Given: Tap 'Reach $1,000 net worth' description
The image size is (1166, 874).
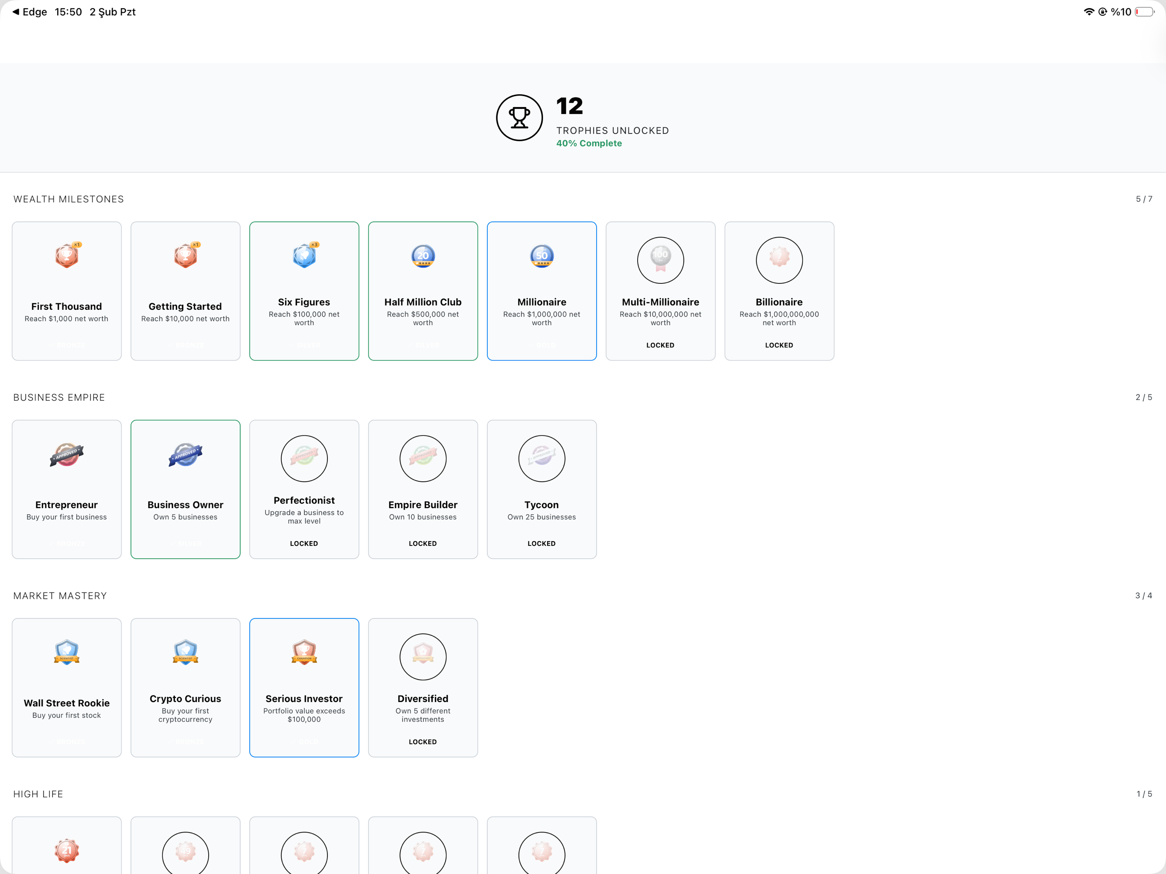Looking at the screenshot, I should point(67,319).
